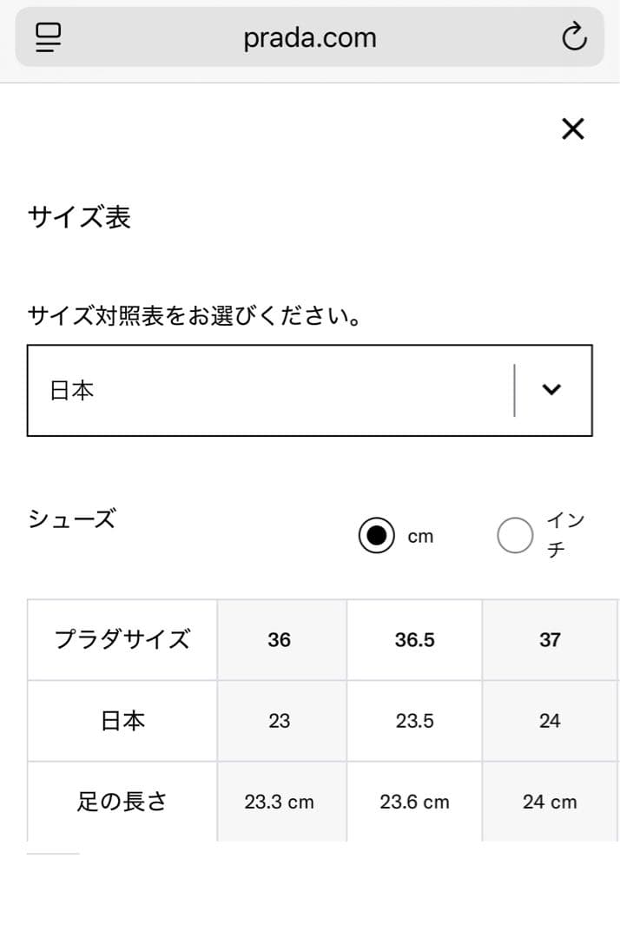Click the 23.3 cm foot length cell
This screenshot has width=620, height=938.
280,802
